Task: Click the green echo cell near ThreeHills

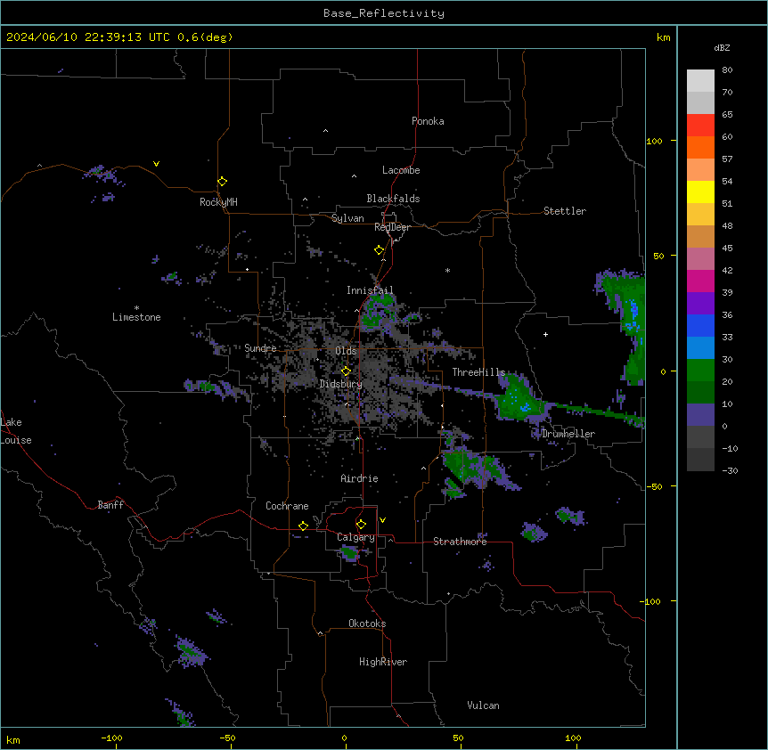Action: click(x=519, y=399)
